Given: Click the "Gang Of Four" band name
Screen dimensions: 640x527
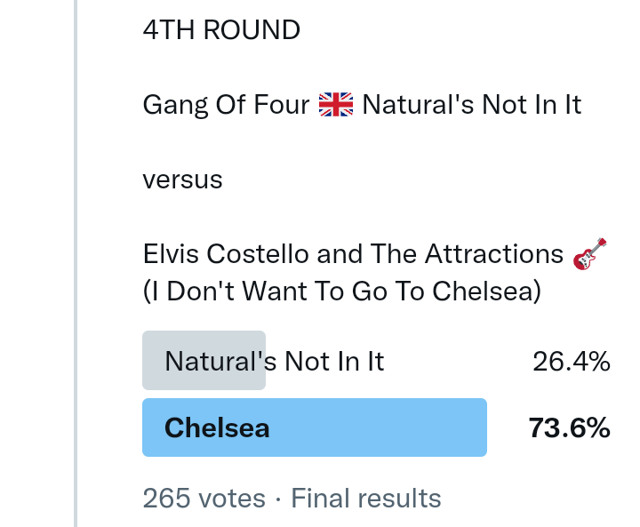Looking at the screenshot, I should [x=226, y=106].
